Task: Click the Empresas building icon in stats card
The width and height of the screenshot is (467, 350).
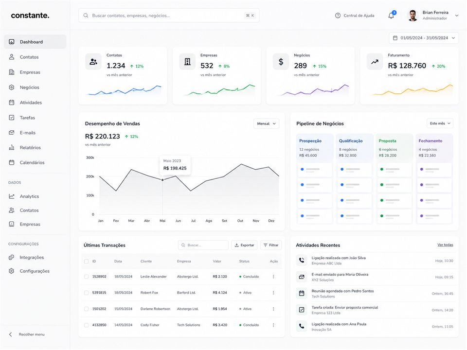Action: (x=187, y=62)
